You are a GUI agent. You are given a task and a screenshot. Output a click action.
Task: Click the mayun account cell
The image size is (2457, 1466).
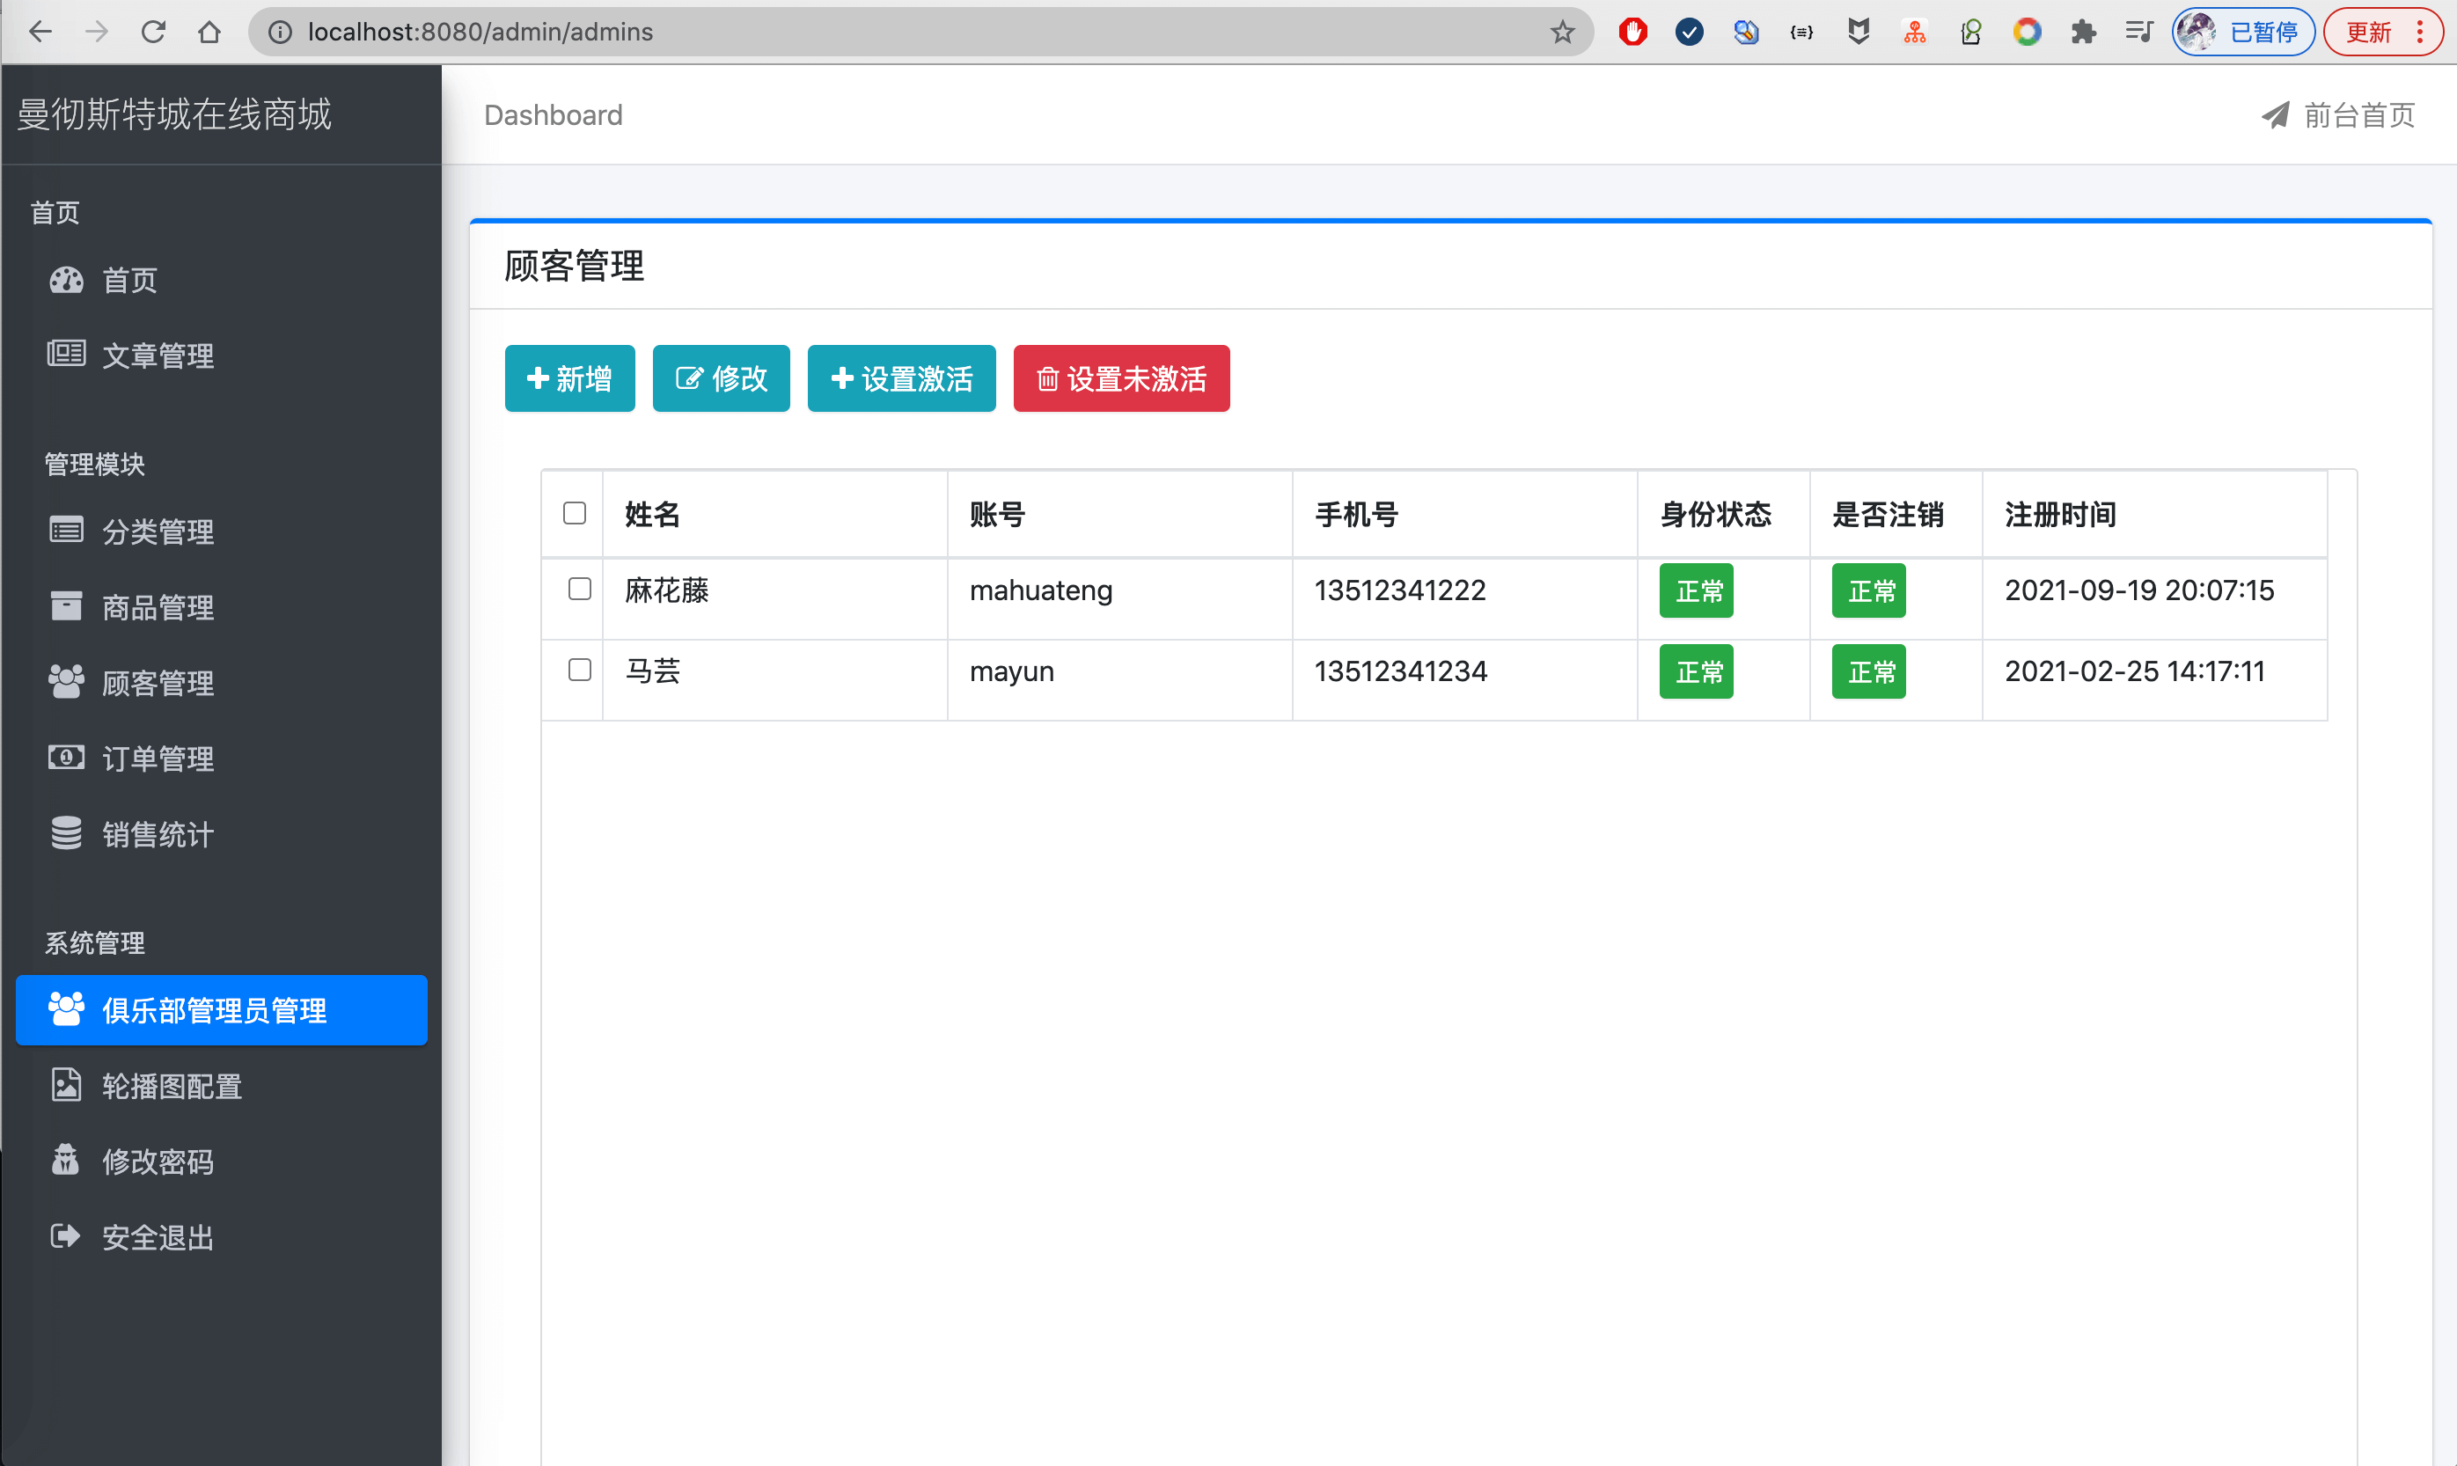[x=1012, y=671]
